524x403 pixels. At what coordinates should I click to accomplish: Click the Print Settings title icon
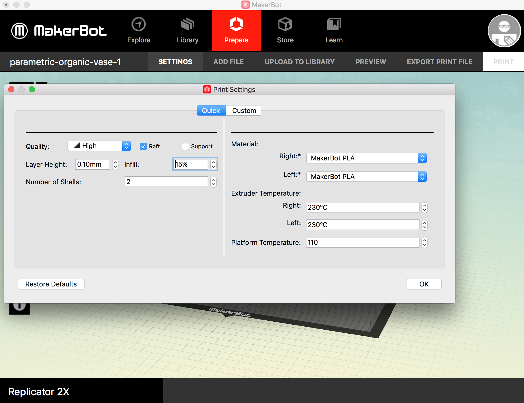(x=207, y=89)
